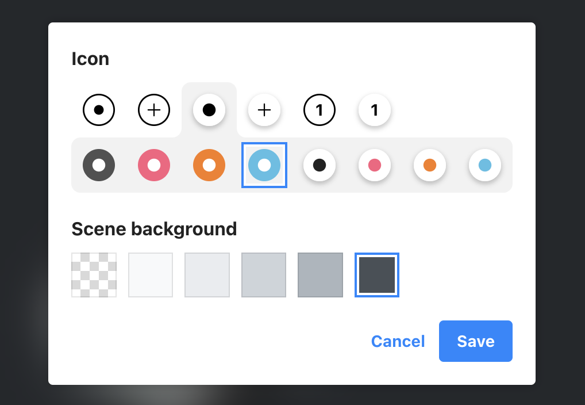Image resolution: width=585 pixels, height=405 pixels.
Task: Select the dark scene background swatch
Action: coord(377,275)
